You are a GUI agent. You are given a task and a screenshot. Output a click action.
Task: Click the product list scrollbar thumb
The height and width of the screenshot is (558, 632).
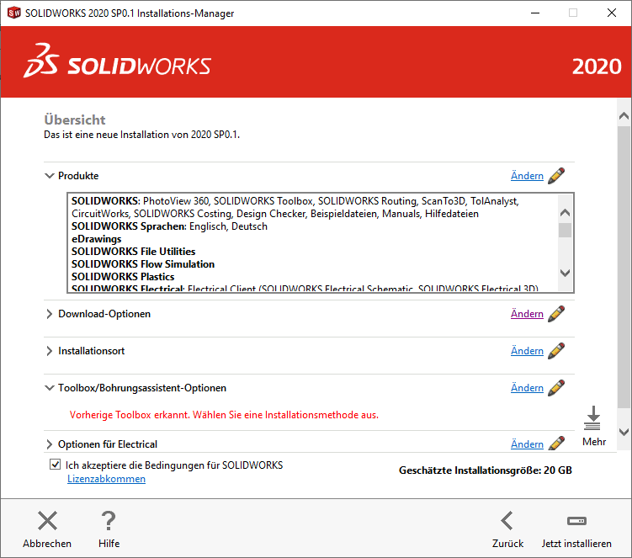565,231
